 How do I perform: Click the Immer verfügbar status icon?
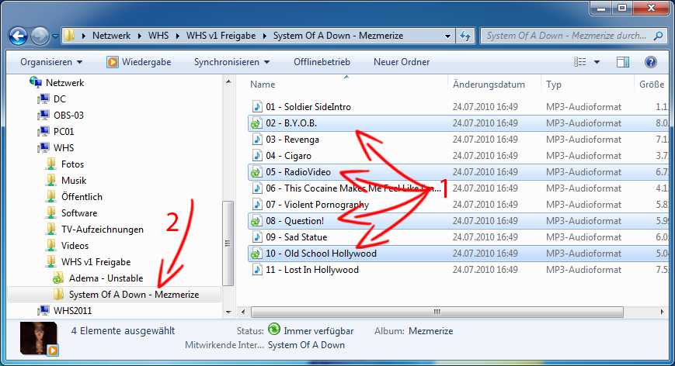(x=273, y=330)
